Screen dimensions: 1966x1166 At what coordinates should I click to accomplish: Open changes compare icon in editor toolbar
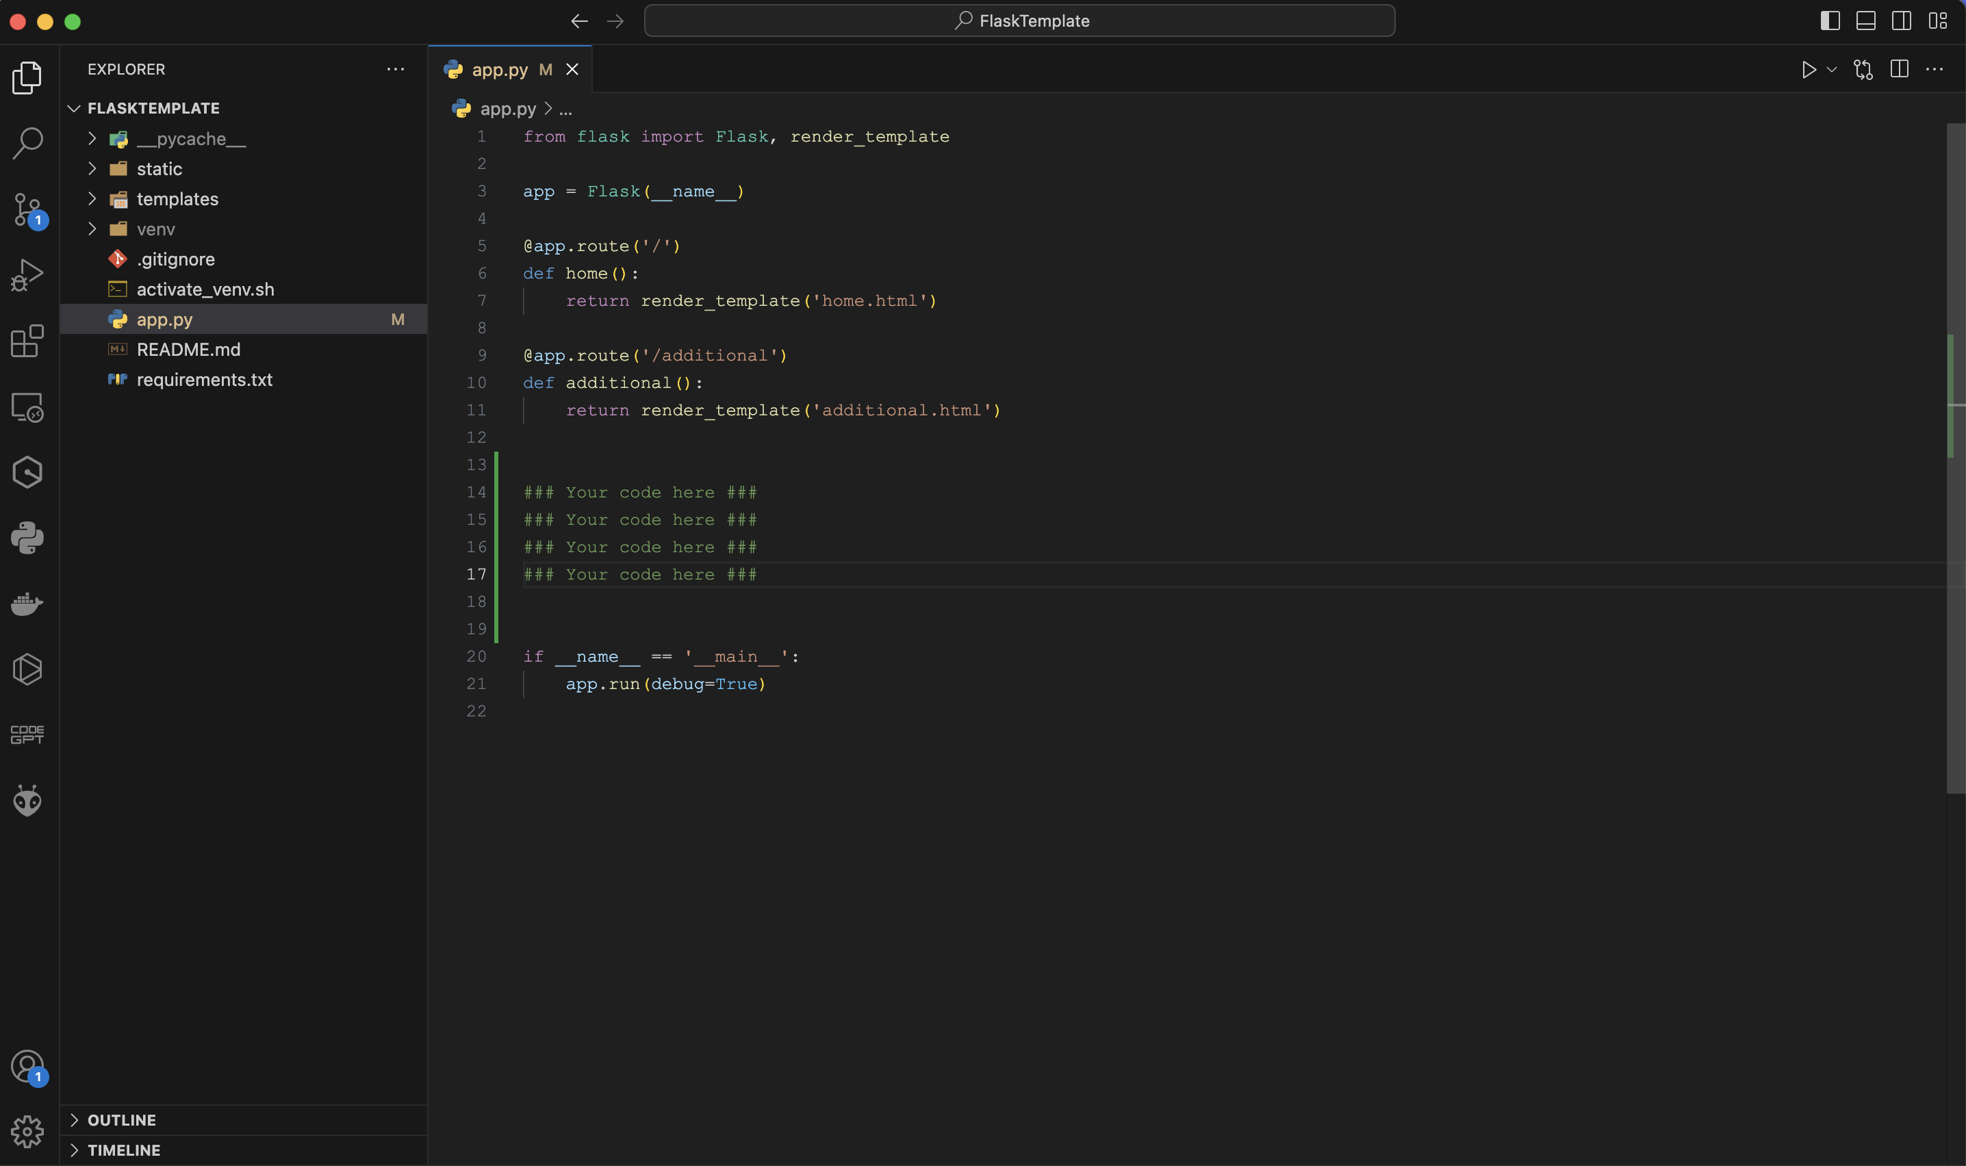(1863, 69)
